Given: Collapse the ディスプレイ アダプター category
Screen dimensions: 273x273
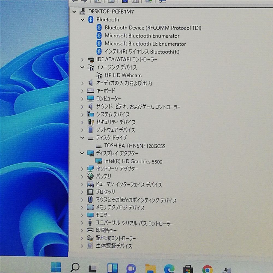Looking at the screenshot, I should pos(82,153).
